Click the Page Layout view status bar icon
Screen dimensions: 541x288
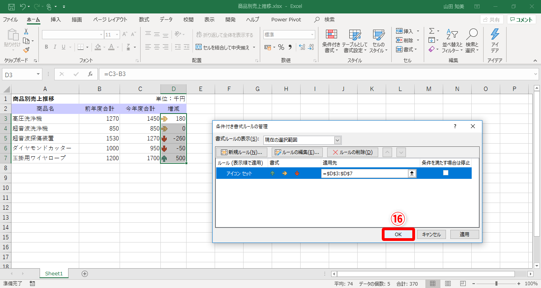pos(448,283)
